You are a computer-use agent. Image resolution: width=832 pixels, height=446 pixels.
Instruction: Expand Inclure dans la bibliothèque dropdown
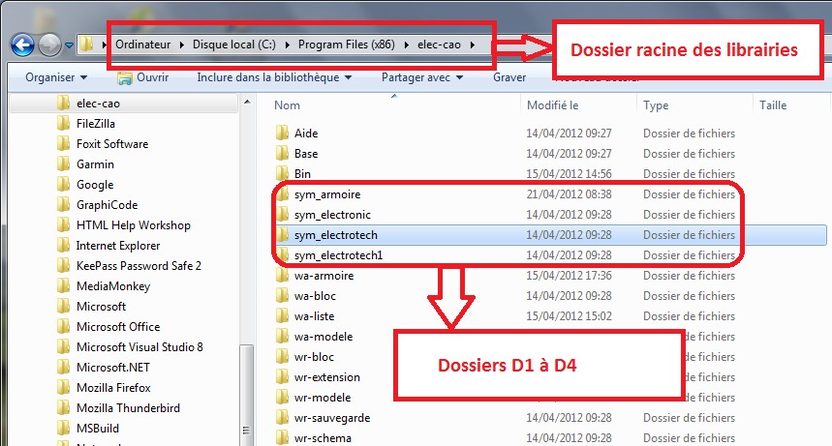tap(273, 77)
